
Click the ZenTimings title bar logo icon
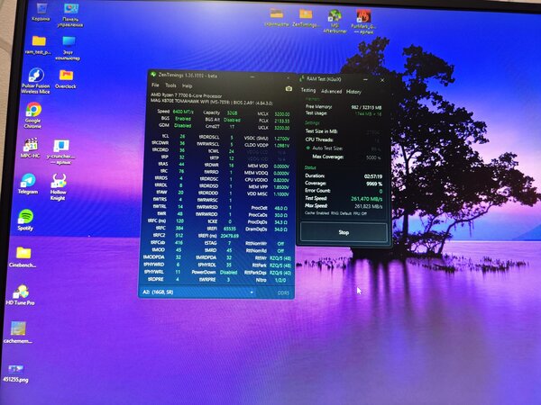coord(153,74)
